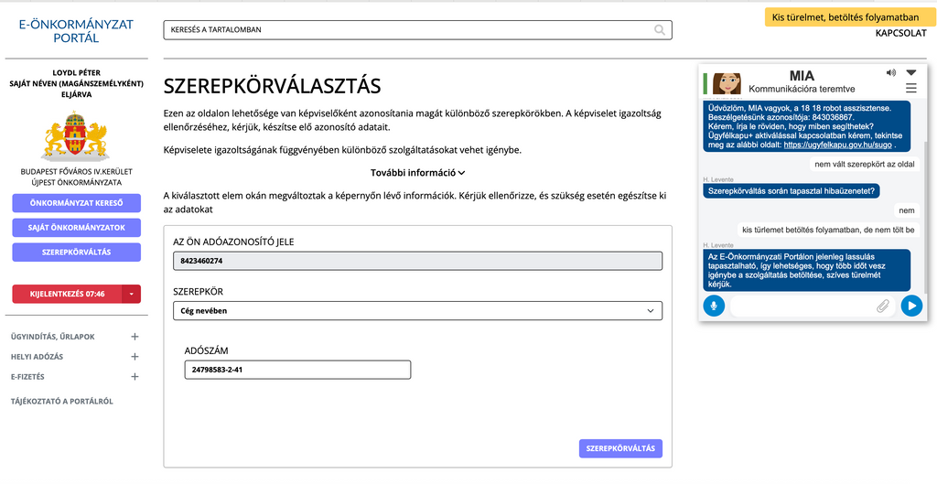Click the Budapest coat of arms
The height and width of the screenshot is (484, 937).
pos(76,136)
